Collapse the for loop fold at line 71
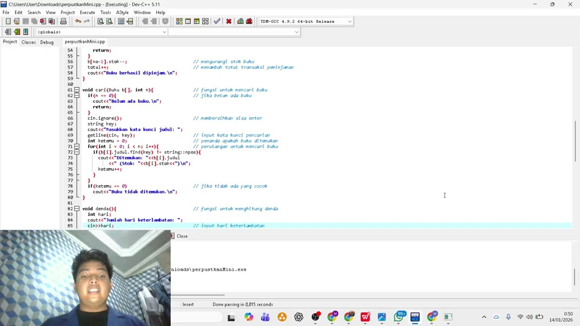This screenshot has width=580, height=326. click(x=77, y=146)
